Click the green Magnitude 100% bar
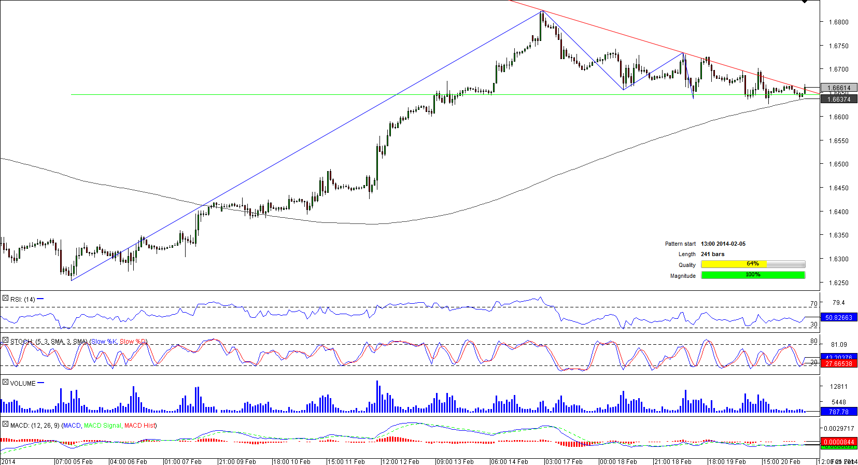Viewport: 858px width, 465px height. coord(753,275)
